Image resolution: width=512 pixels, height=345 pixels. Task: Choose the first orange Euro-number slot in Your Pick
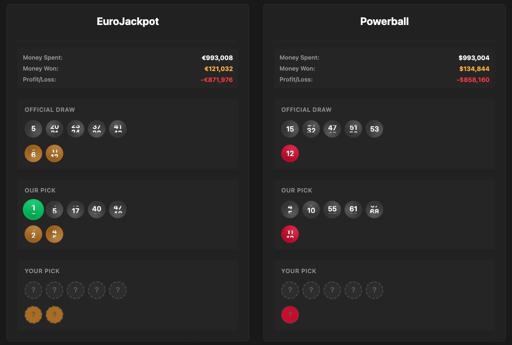click(33, 315)
